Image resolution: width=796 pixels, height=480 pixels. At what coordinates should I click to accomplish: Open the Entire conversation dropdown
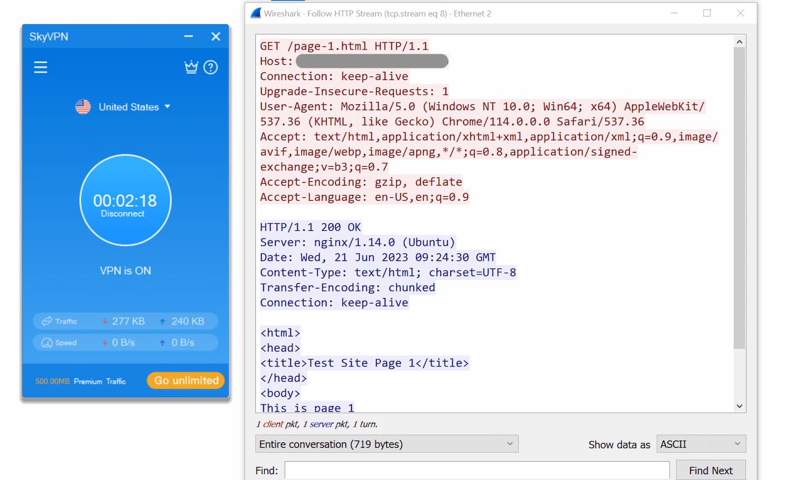386,443
